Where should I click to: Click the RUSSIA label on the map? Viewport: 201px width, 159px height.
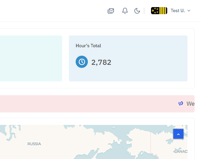point(34,144)
